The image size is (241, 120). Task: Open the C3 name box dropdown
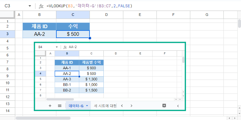(30, 6)
